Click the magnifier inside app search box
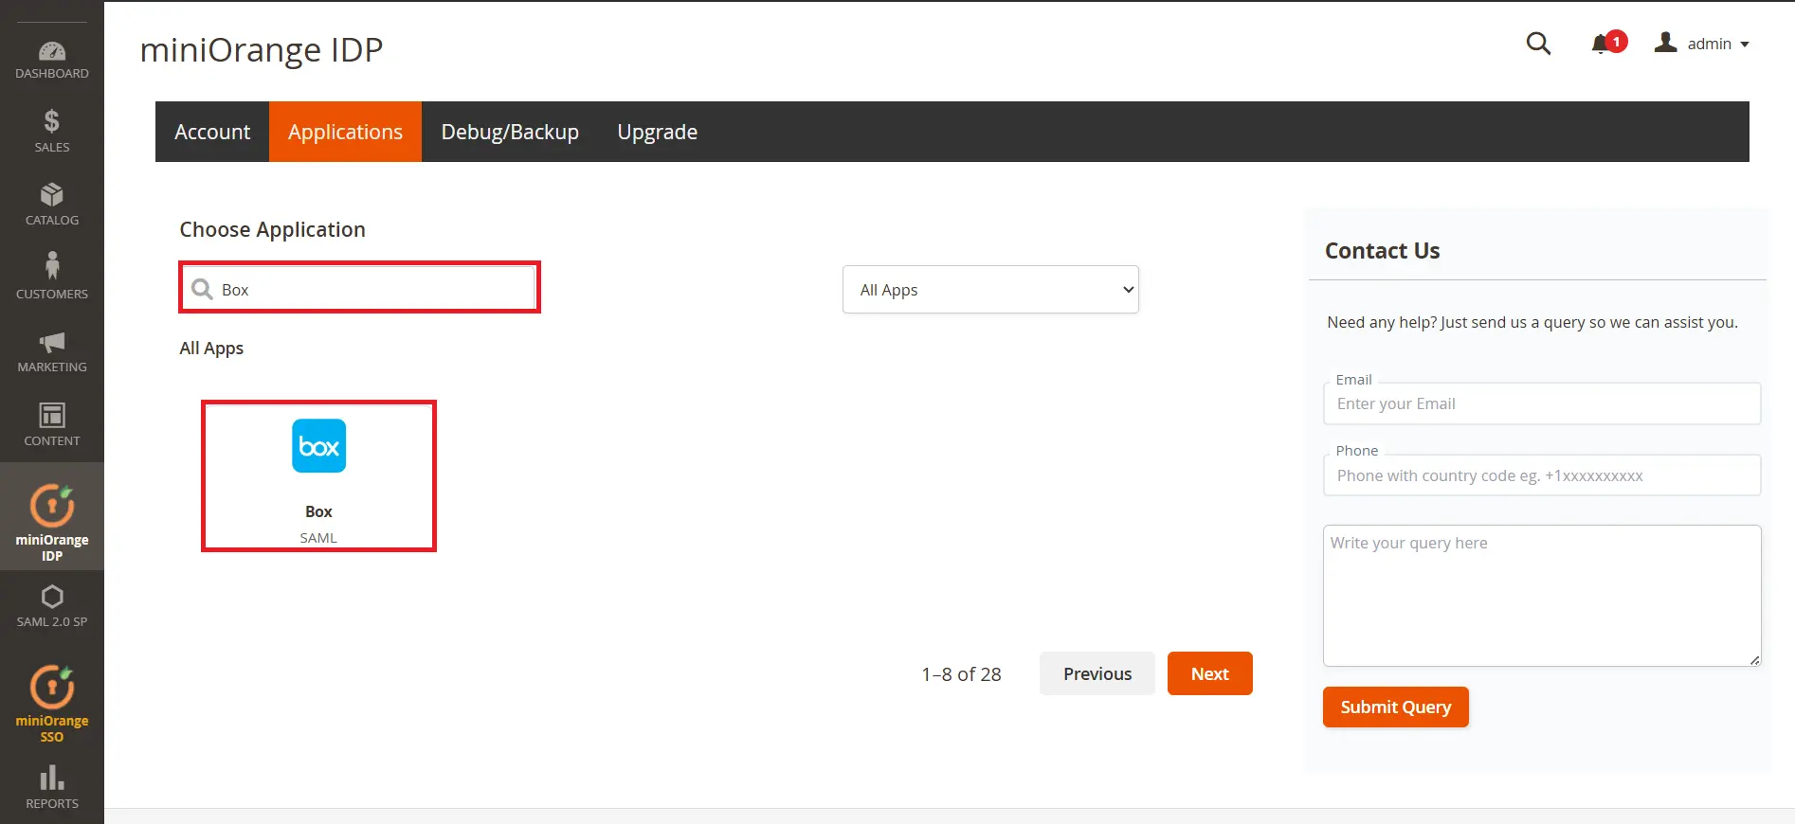Viewport: 1795px width, 824px height. [202, 289]
